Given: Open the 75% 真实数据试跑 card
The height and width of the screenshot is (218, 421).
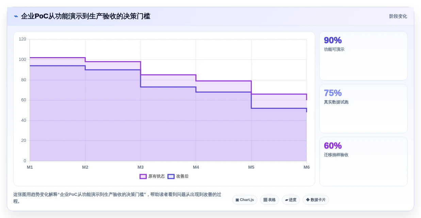Looking at the screenshot, I should tap(363, 109).
